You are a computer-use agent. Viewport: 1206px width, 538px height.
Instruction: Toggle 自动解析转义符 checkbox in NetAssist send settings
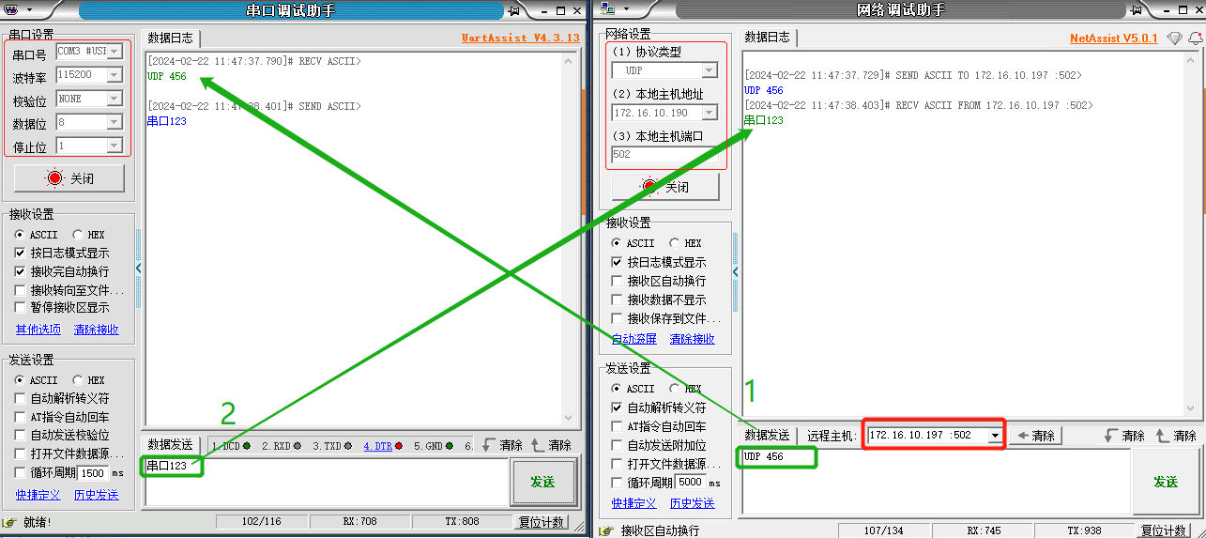pos(618,407)
